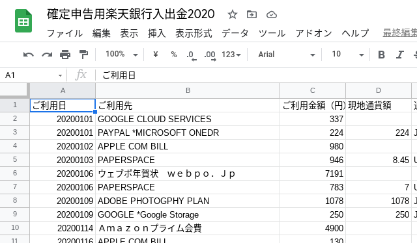417x243 pixels.
Task: Open the ファイル menu
Action: coord(65,33)
